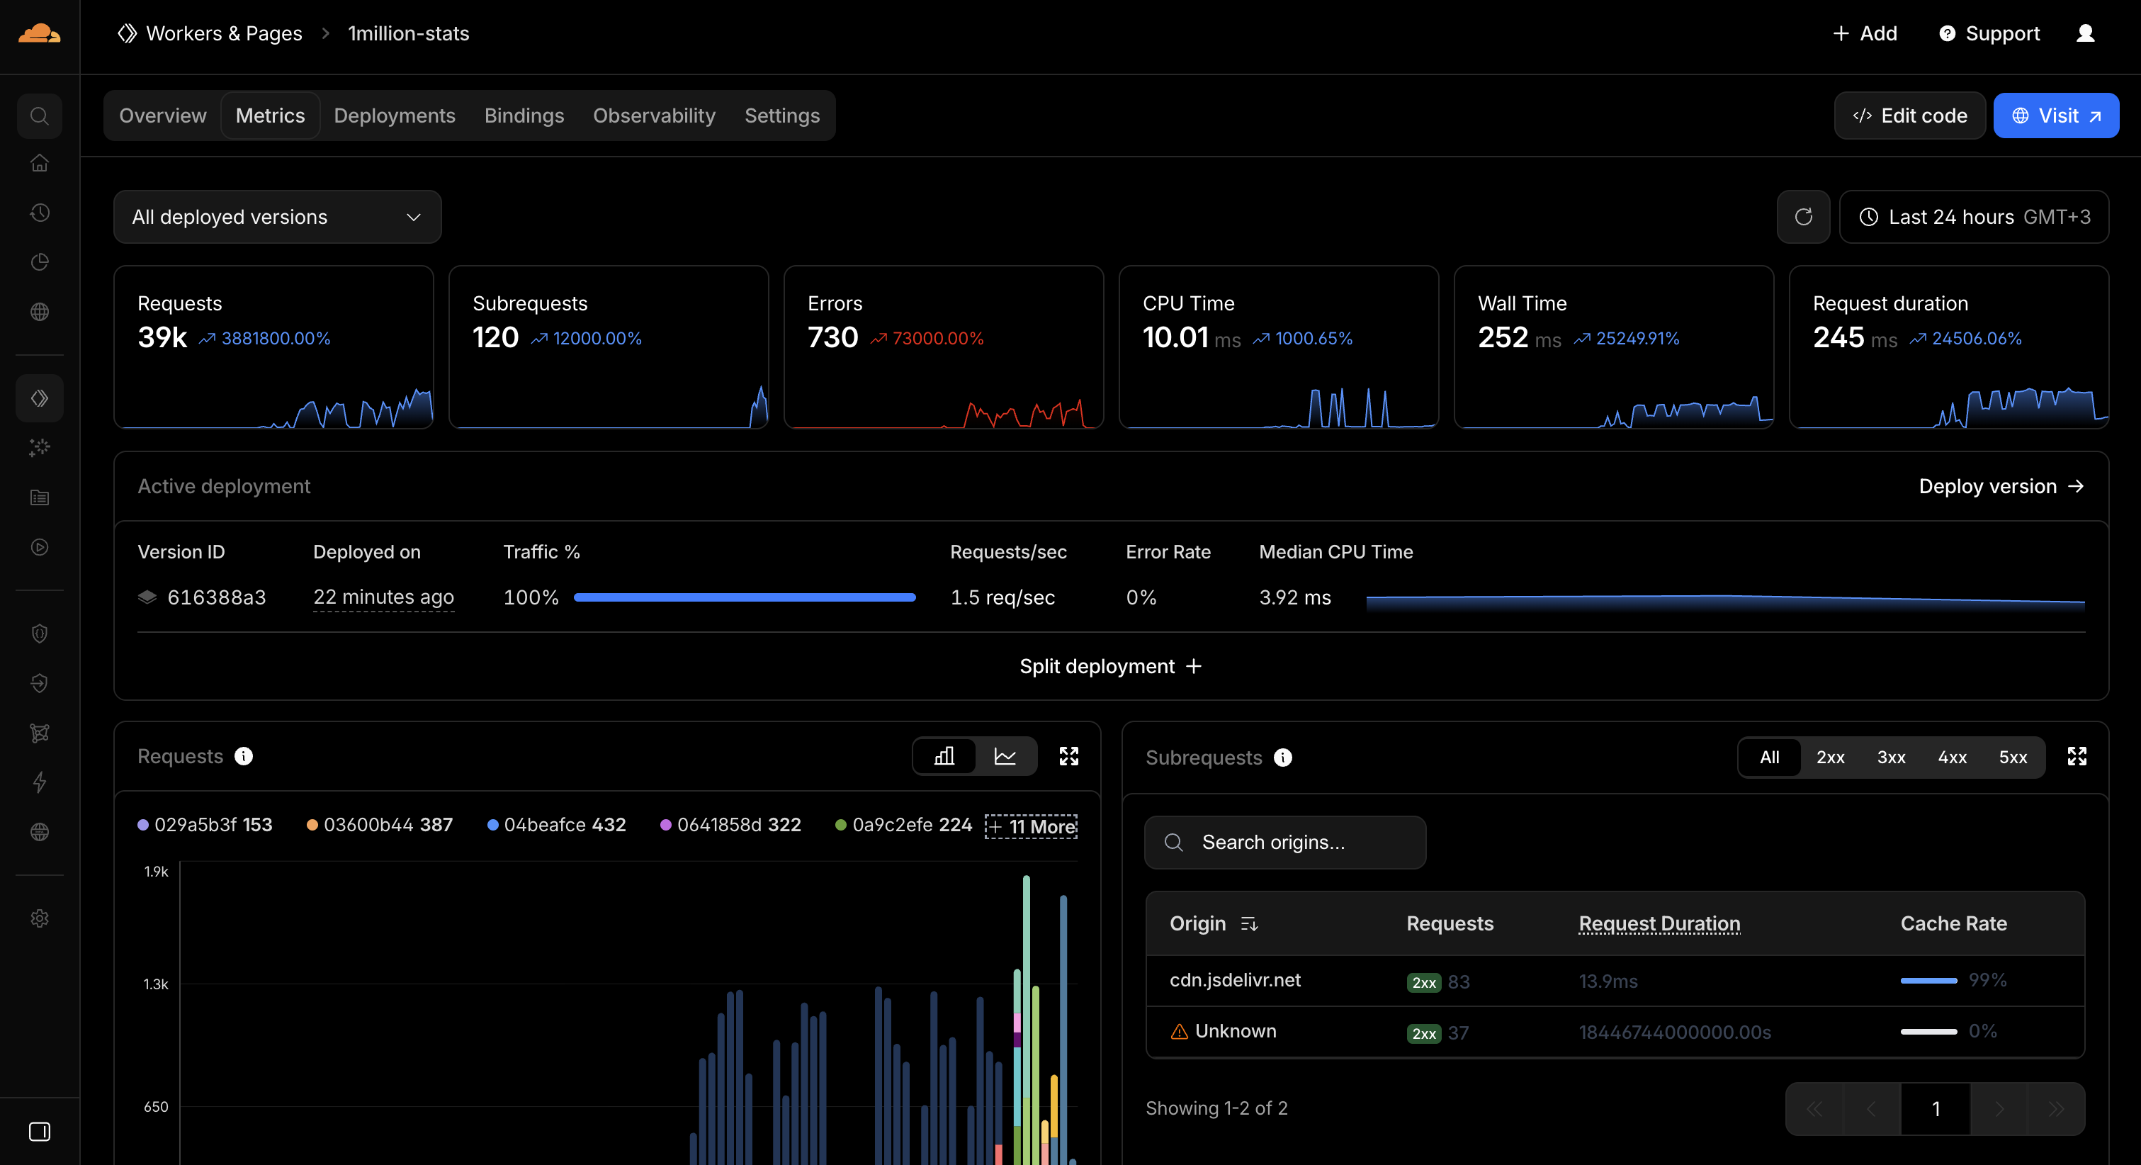
Task: Open settings gear icon in sidebar
Action: pyautogui.click(x=39, y=918)
